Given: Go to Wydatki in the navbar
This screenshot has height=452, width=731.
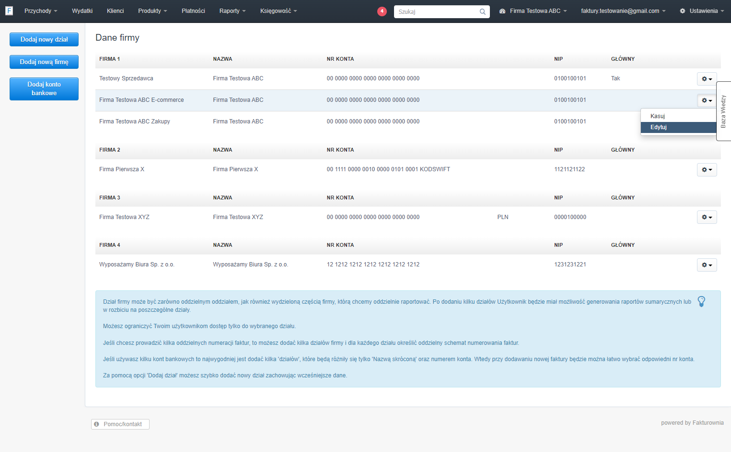Looking at the screenshot, I should click(82, 11).
